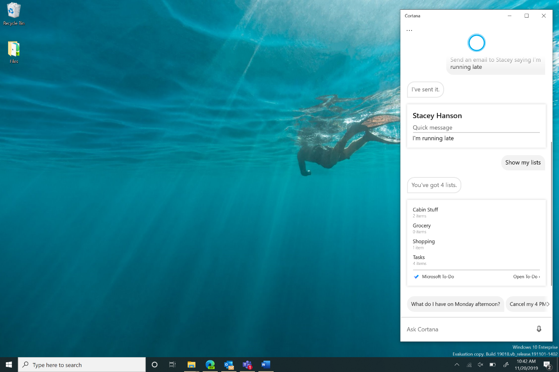This screenshot has height=372, width=559.
Task: Open Task View
Action: coord(172,365)
